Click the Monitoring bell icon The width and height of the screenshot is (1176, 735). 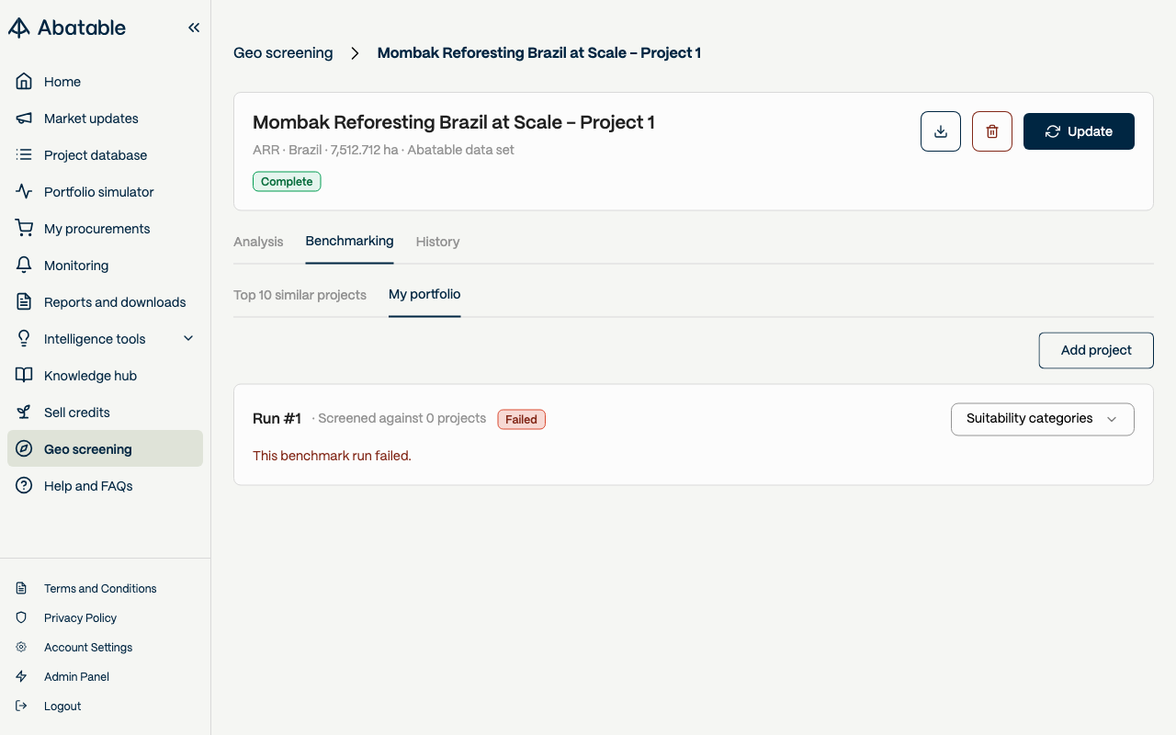[25, 266]
